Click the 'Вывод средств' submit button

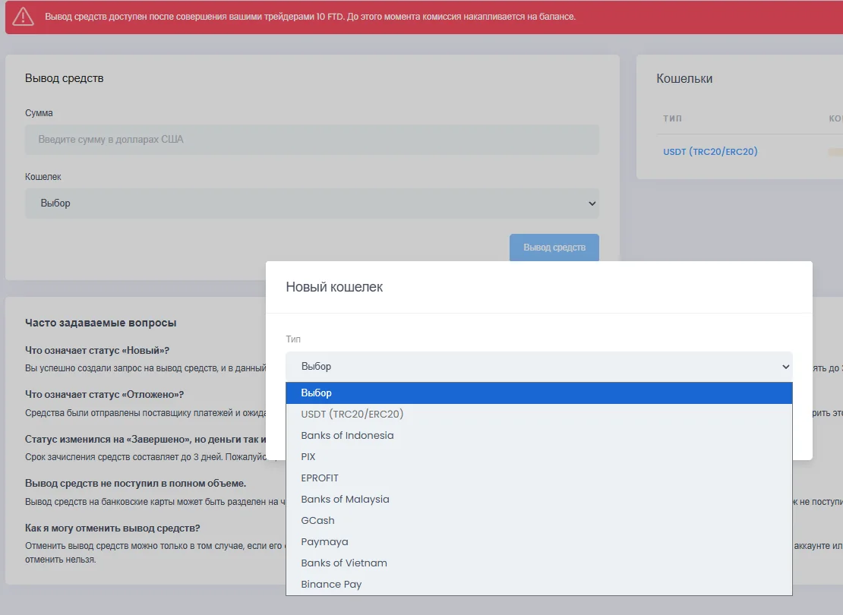pyautogui.click(x=554, y=248)
